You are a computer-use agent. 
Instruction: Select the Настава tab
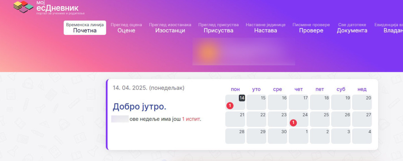pos(266,28)
